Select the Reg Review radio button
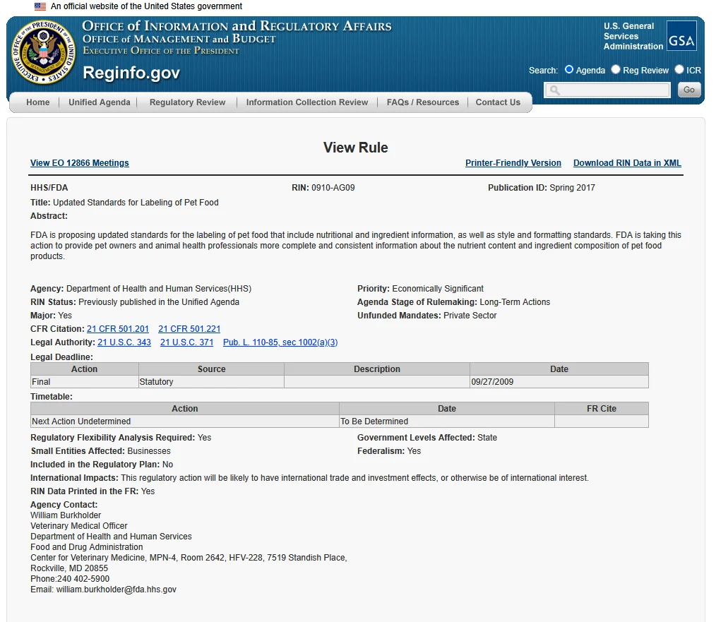The image size is (716, 622). coord(616,69)
